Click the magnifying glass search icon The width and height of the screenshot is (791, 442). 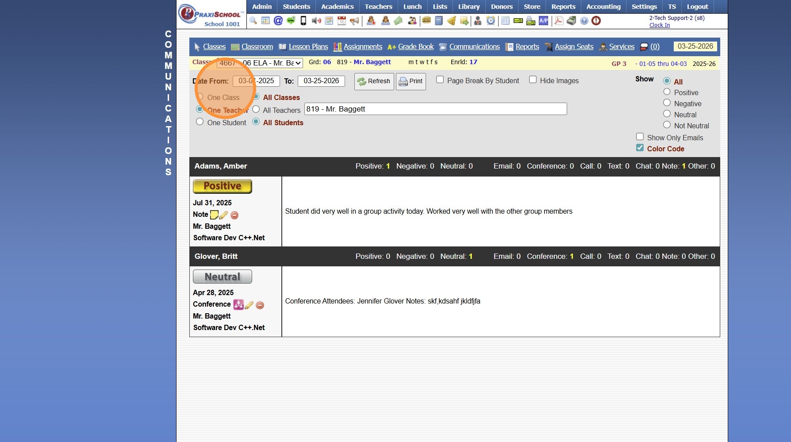coord(253,21)
